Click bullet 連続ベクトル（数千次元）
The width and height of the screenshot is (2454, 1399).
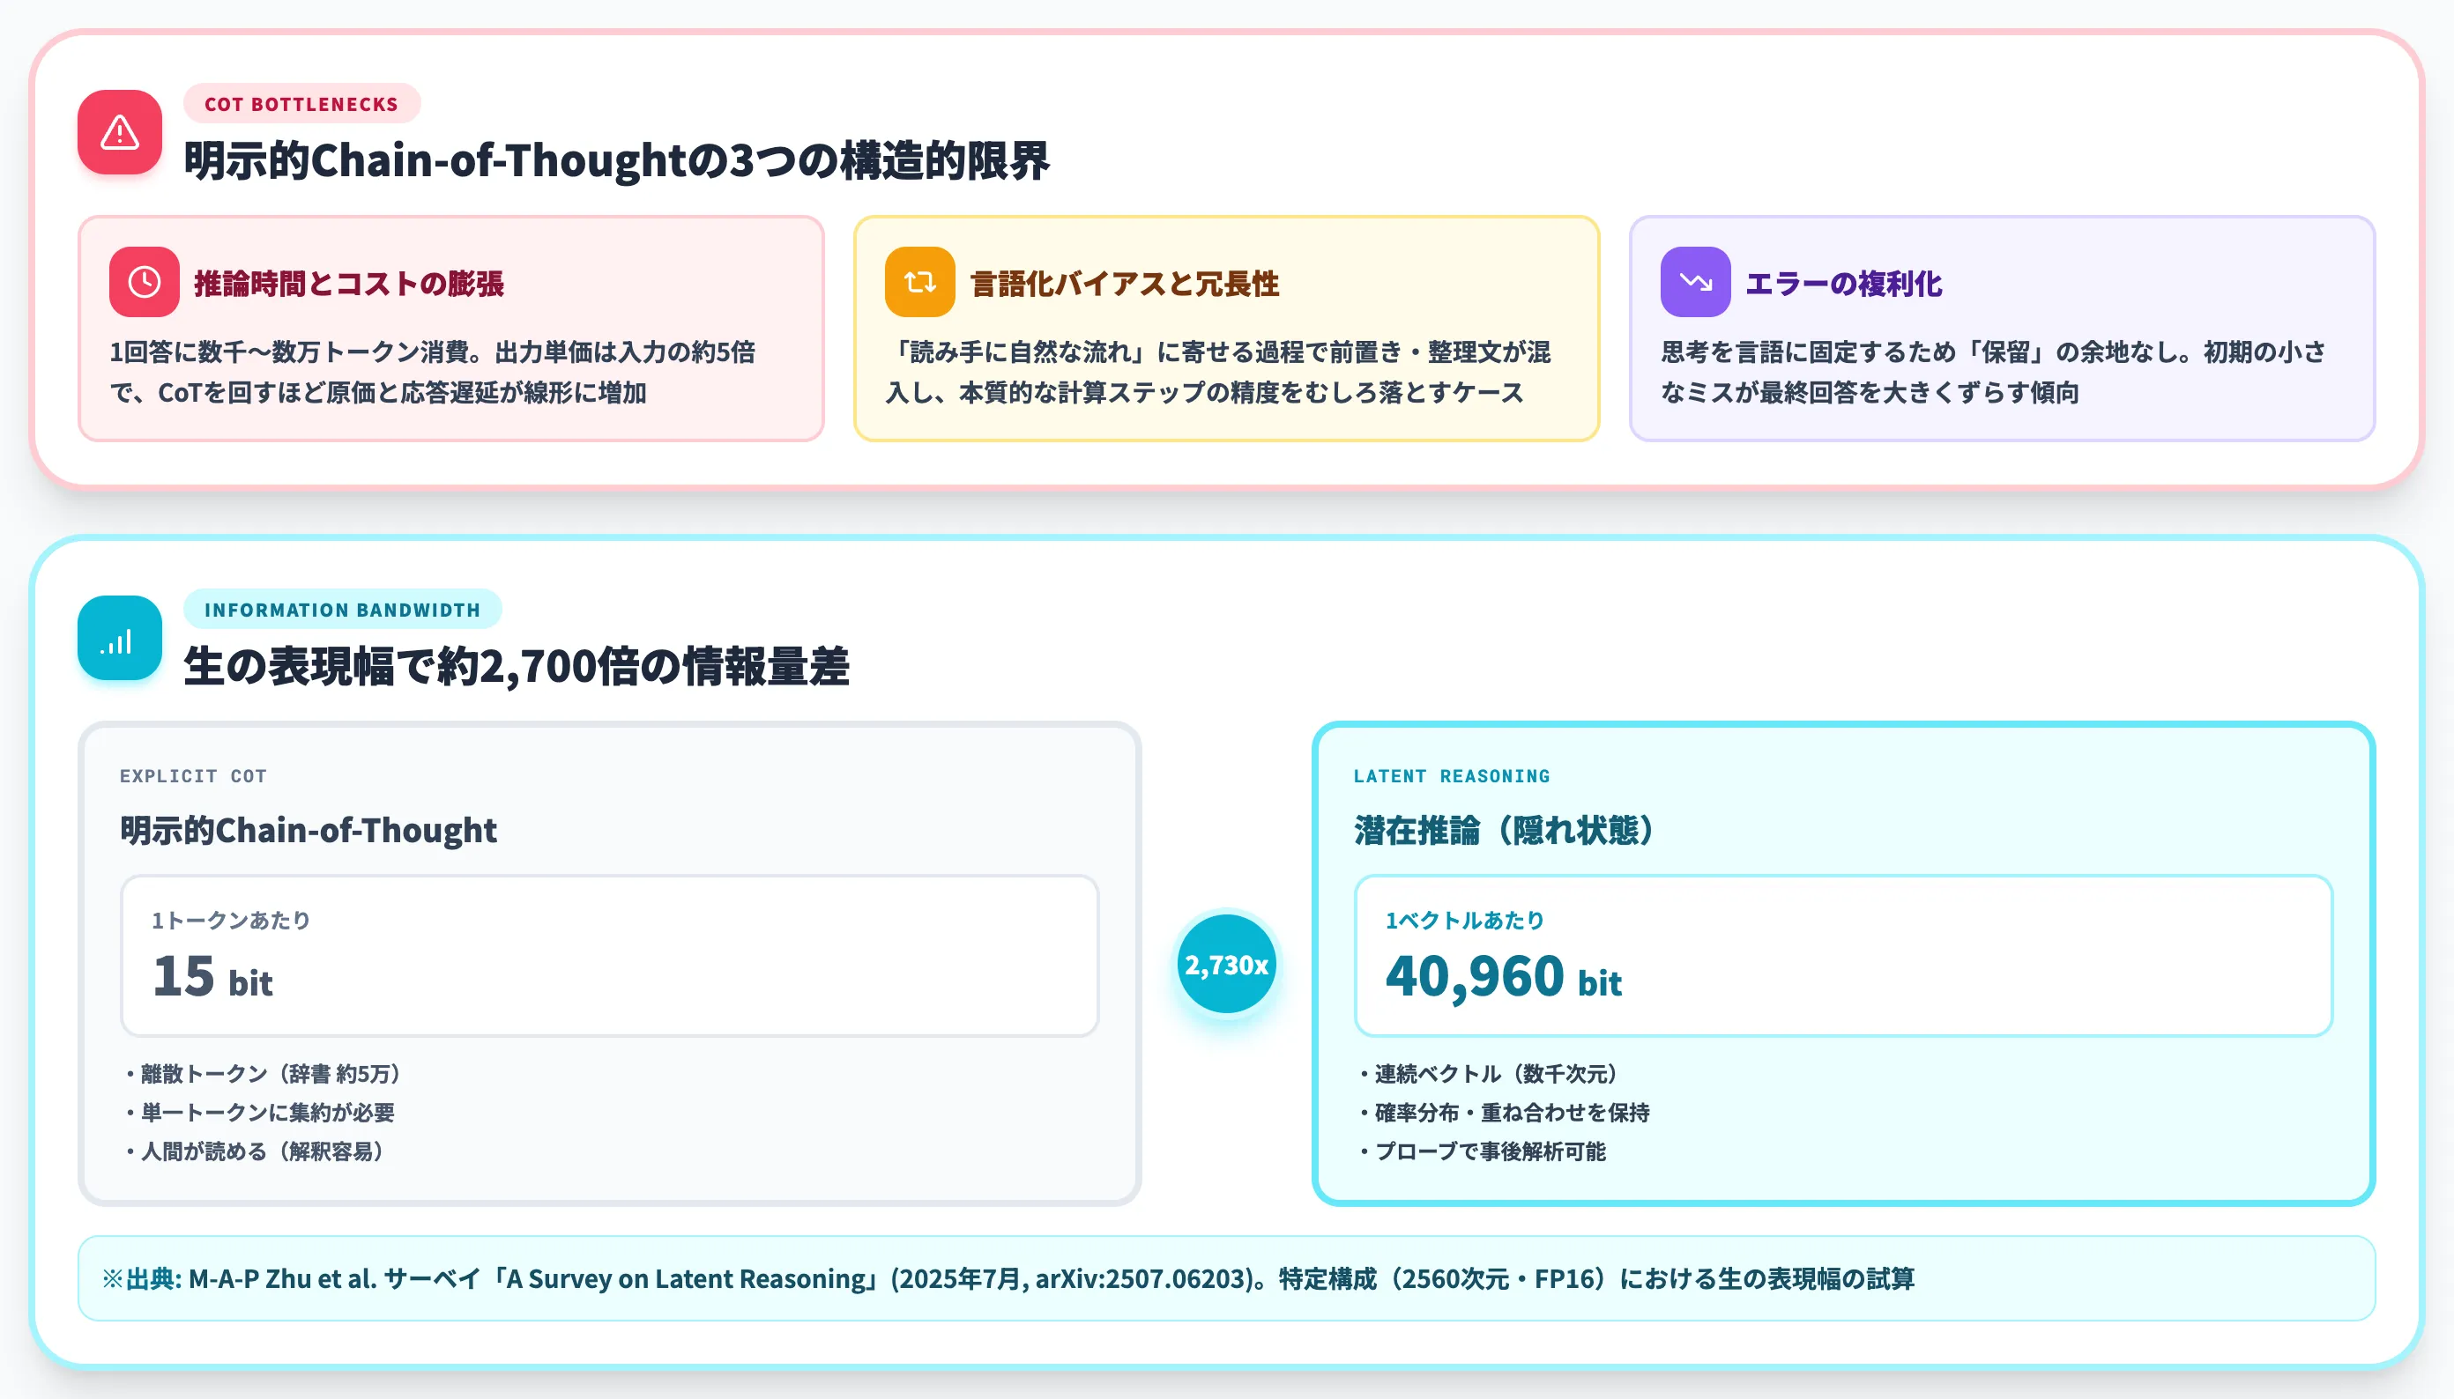(x=1488, y=1073)
